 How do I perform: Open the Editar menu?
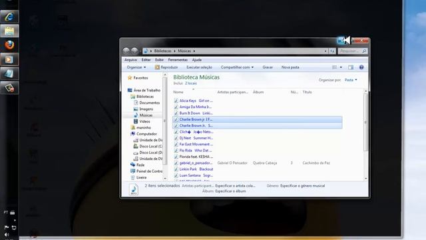point(146,60)
